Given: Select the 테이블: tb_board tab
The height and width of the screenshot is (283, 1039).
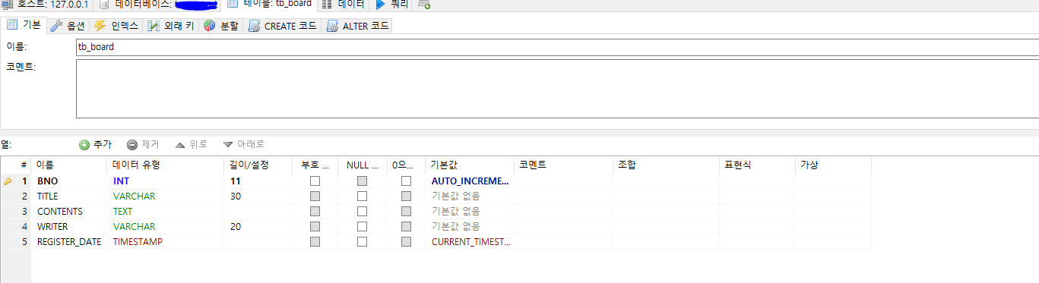Looking at the screenshot, I should [x=270, y=5].
